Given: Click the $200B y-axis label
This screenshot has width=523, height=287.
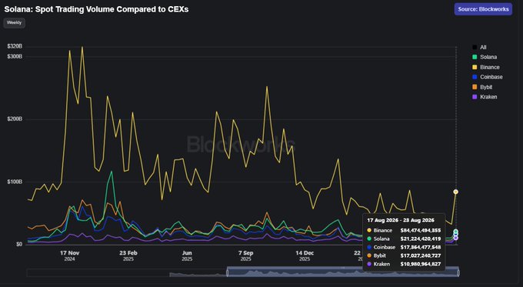Looking at the screenshot, I should (x=15, y=119).
